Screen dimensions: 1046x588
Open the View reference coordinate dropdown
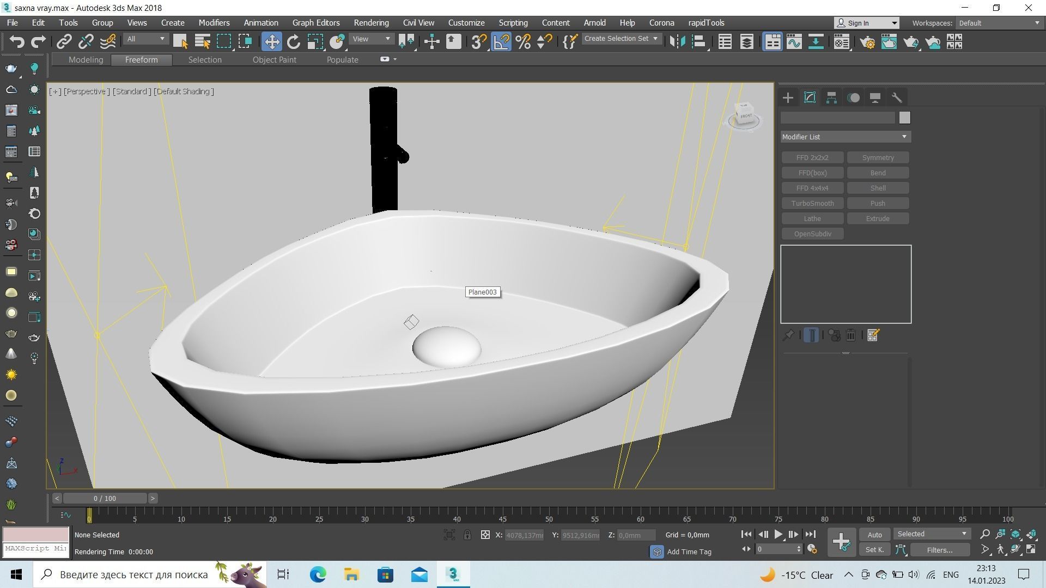(x=372, y=39)
